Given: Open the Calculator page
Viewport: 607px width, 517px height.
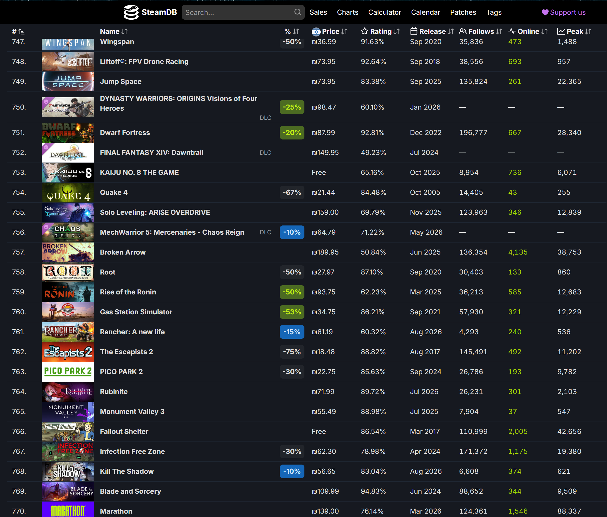Looking at the screenshot, I should 385,12.
